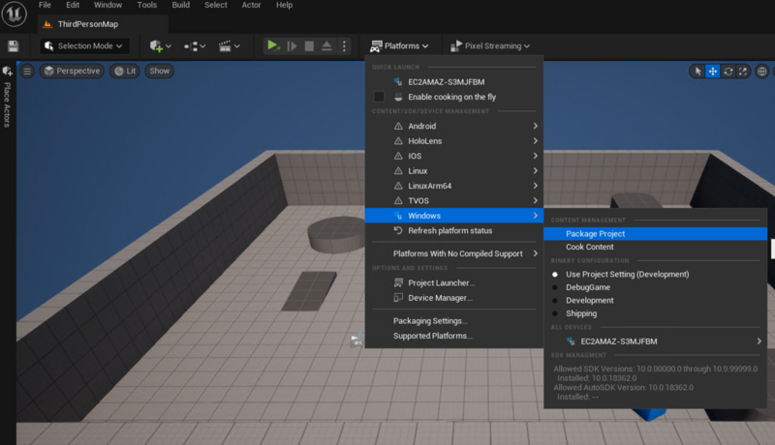Open the Pixel Streaming dropdown

point(490,45)
